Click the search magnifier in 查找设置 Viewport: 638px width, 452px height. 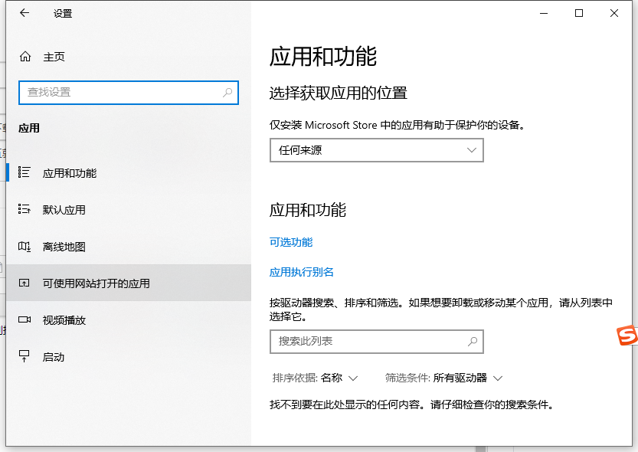(227, 92)
